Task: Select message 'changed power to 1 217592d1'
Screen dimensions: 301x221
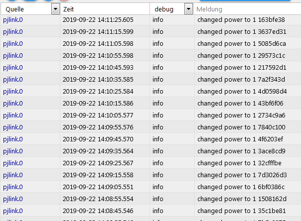Action: [242, 68]
